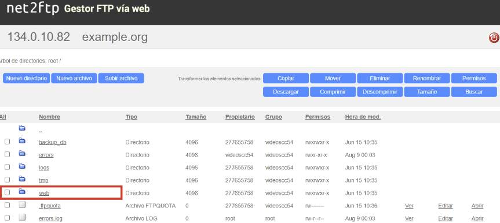Image resolution: width=500 pixels, height=223 pixels.
Task: Click the Mover button
Action: [x=333, y=78]
